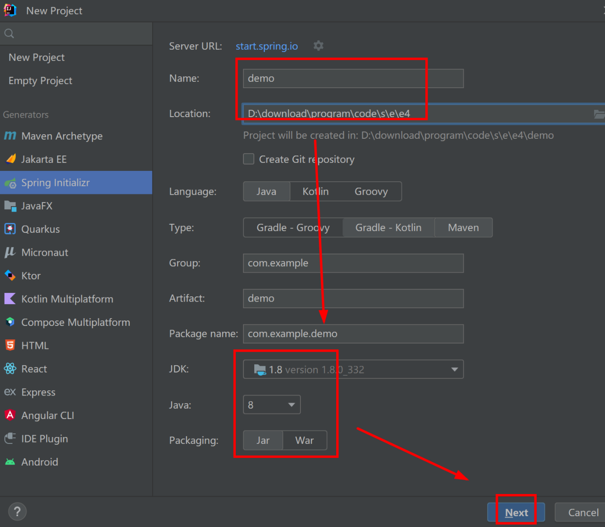Select Kotlin language option
Image resolution: width=605 pixels, height=527 pixels.
(x=315, y=192)
